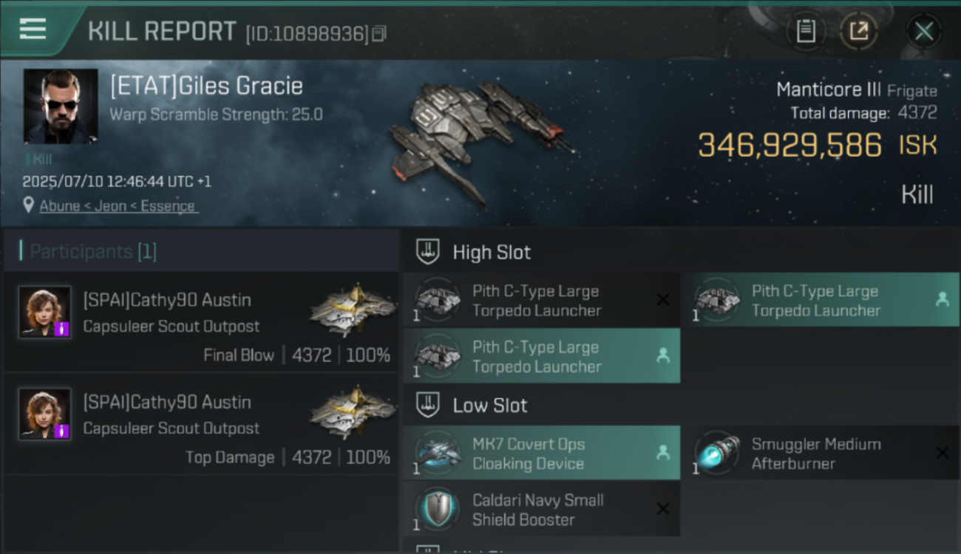Image resolution: width=961 pixels, height=554 pixels.
Task: Select the Capsuleer Scout Outpost icon for Final Blow
Action: pyautogui.click(x=353, y=310)
